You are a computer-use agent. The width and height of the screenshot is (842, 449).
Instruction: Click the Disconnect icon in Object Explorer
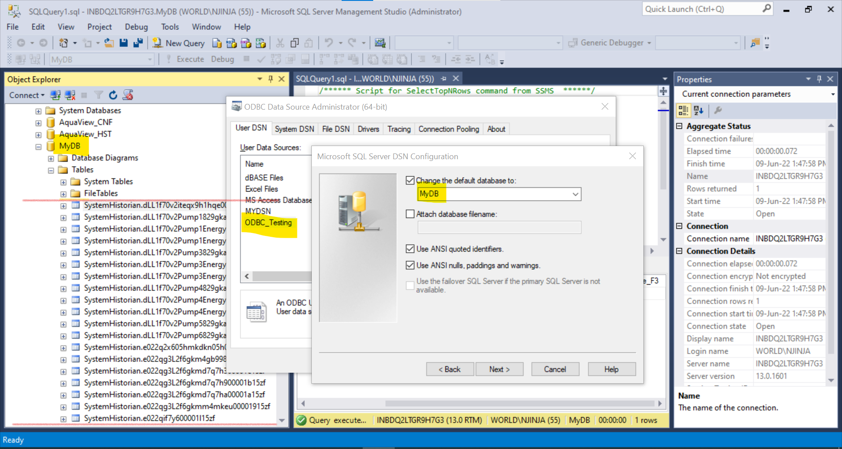[70, 95]
